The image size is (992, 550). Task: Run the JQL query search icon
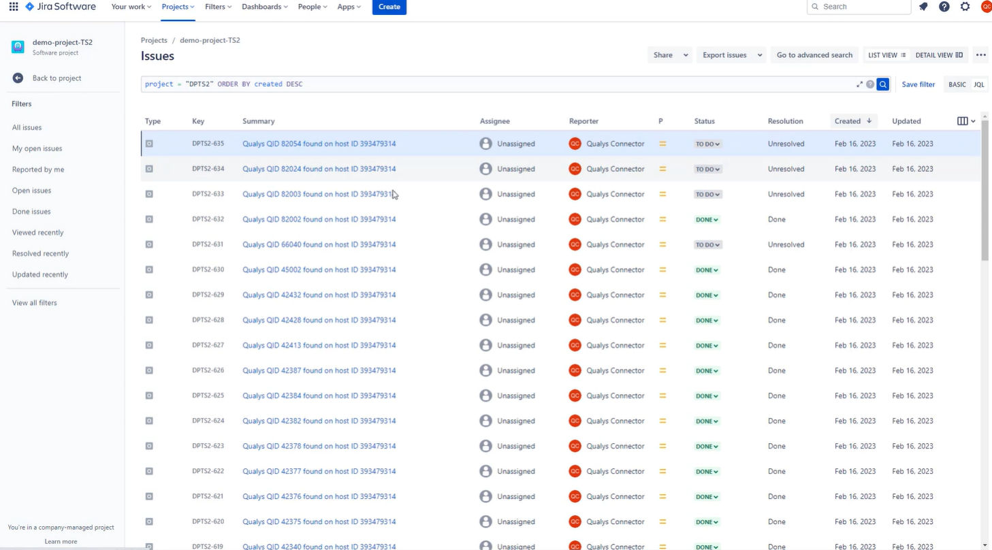click(x=882, y=84)
